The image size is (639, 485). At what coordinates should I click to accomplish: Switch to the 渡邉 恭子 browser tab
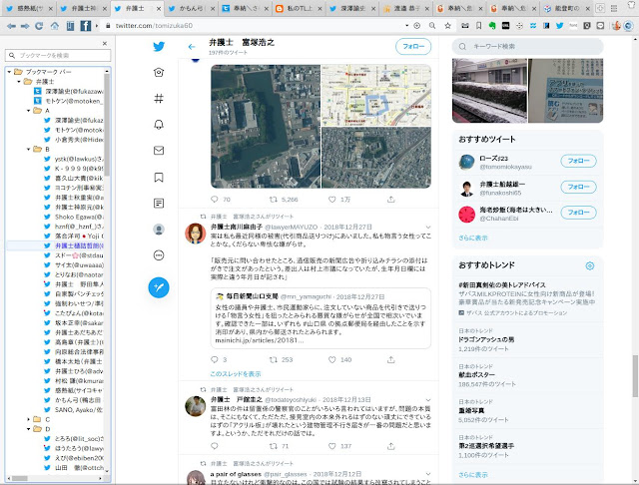406,8
